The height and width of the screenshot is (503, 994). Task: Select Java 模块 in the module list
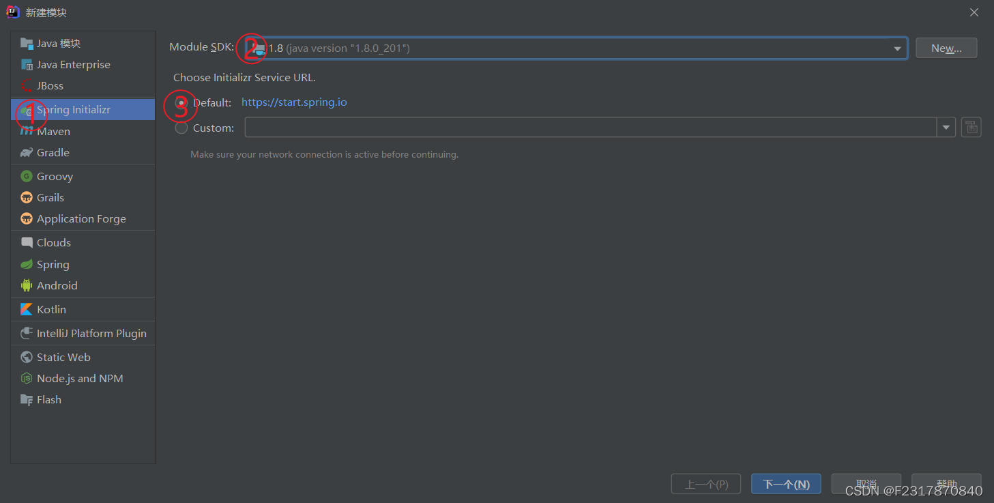click(83, 44)
